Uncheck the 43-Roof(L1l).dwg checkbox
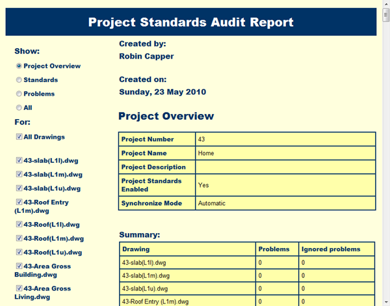This screenshot has height=306, width=390. coord(19,224)
